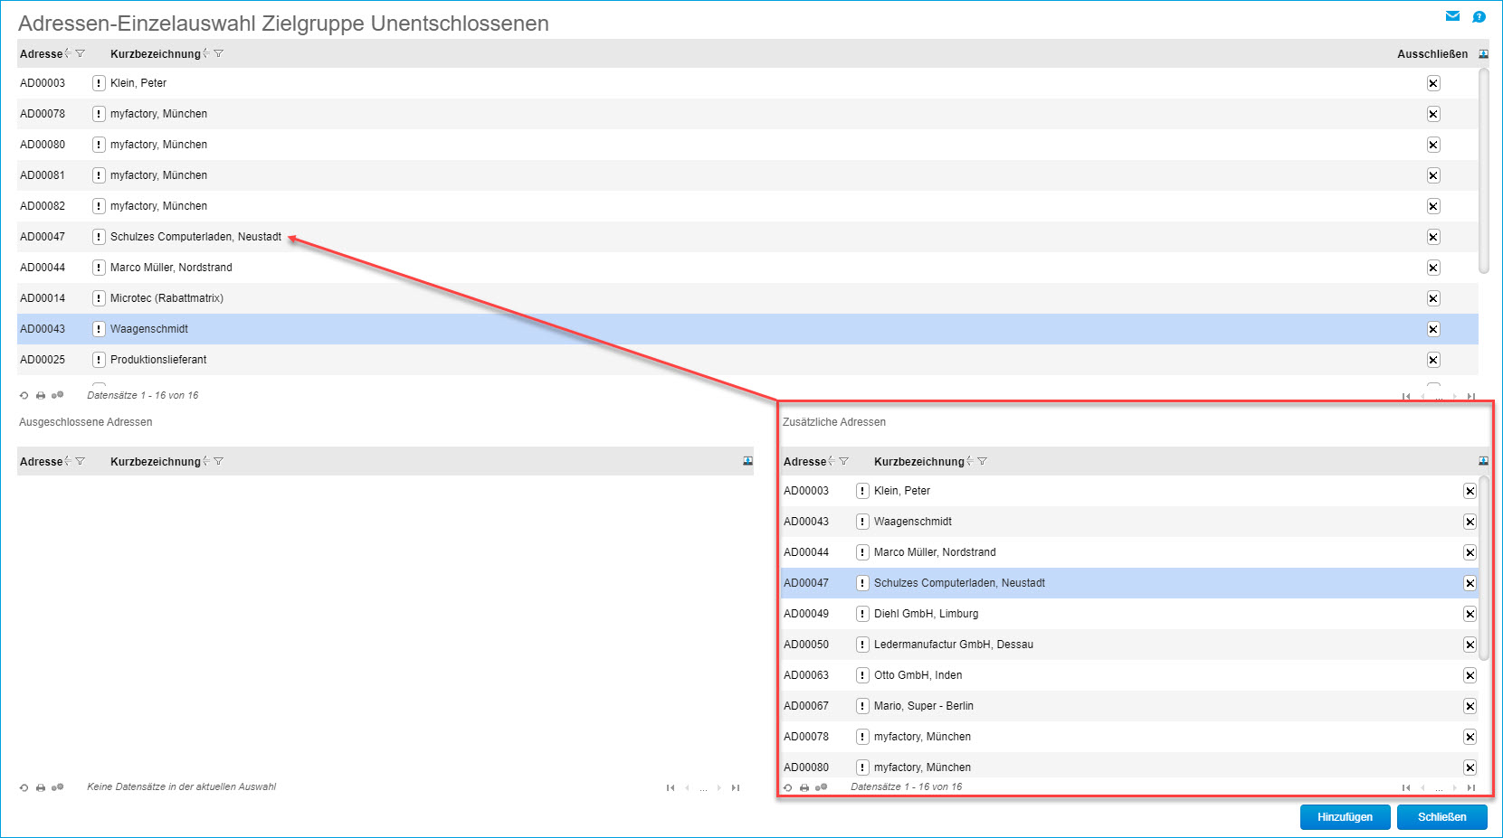
Task: Open Kurzbezeichnung filter in Ausgeschlossene Adressen
Action: click(x=219, y=461)
